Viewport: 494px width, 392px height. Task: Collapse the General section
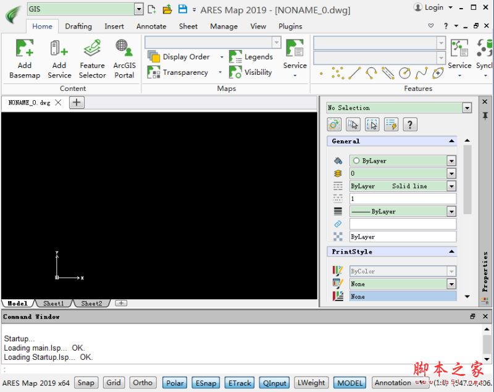[451, 141]
